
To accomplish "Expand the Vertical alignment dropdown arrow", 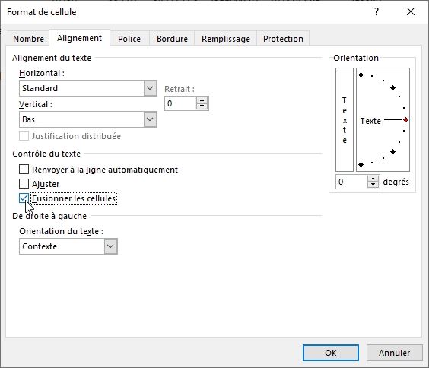I will (150, 119).
